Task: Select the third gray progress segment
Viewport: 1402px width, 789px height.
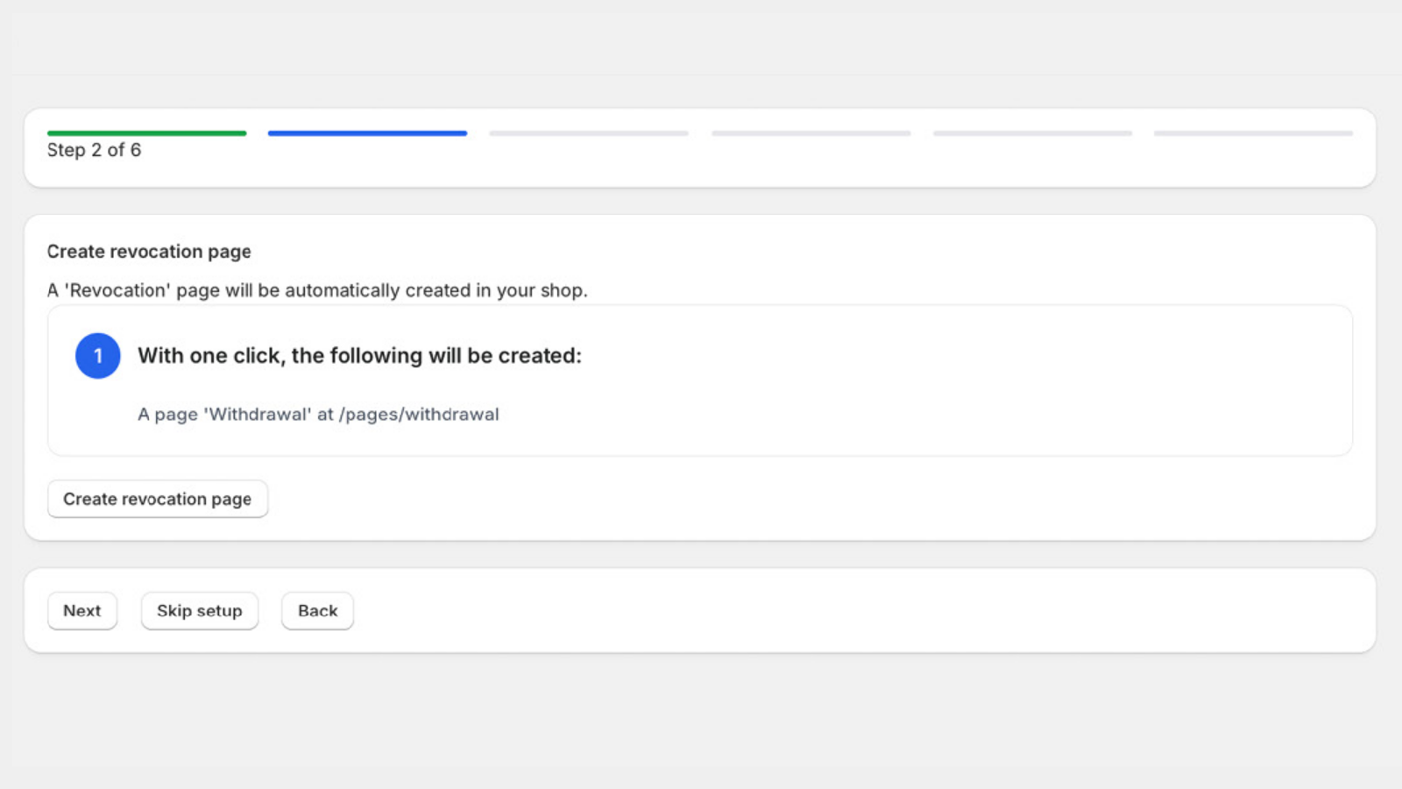Action: 589,133
